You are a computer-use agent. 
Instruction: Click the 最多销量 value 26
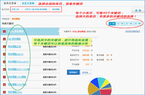click(x=108, y=55)
